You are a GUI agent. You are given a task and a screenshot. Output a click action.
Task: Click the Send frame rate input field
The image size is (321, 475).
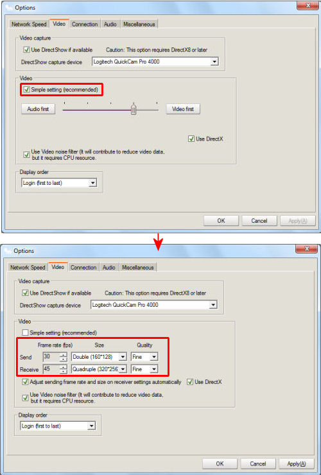pyautogui.click(x=51, y=357)
